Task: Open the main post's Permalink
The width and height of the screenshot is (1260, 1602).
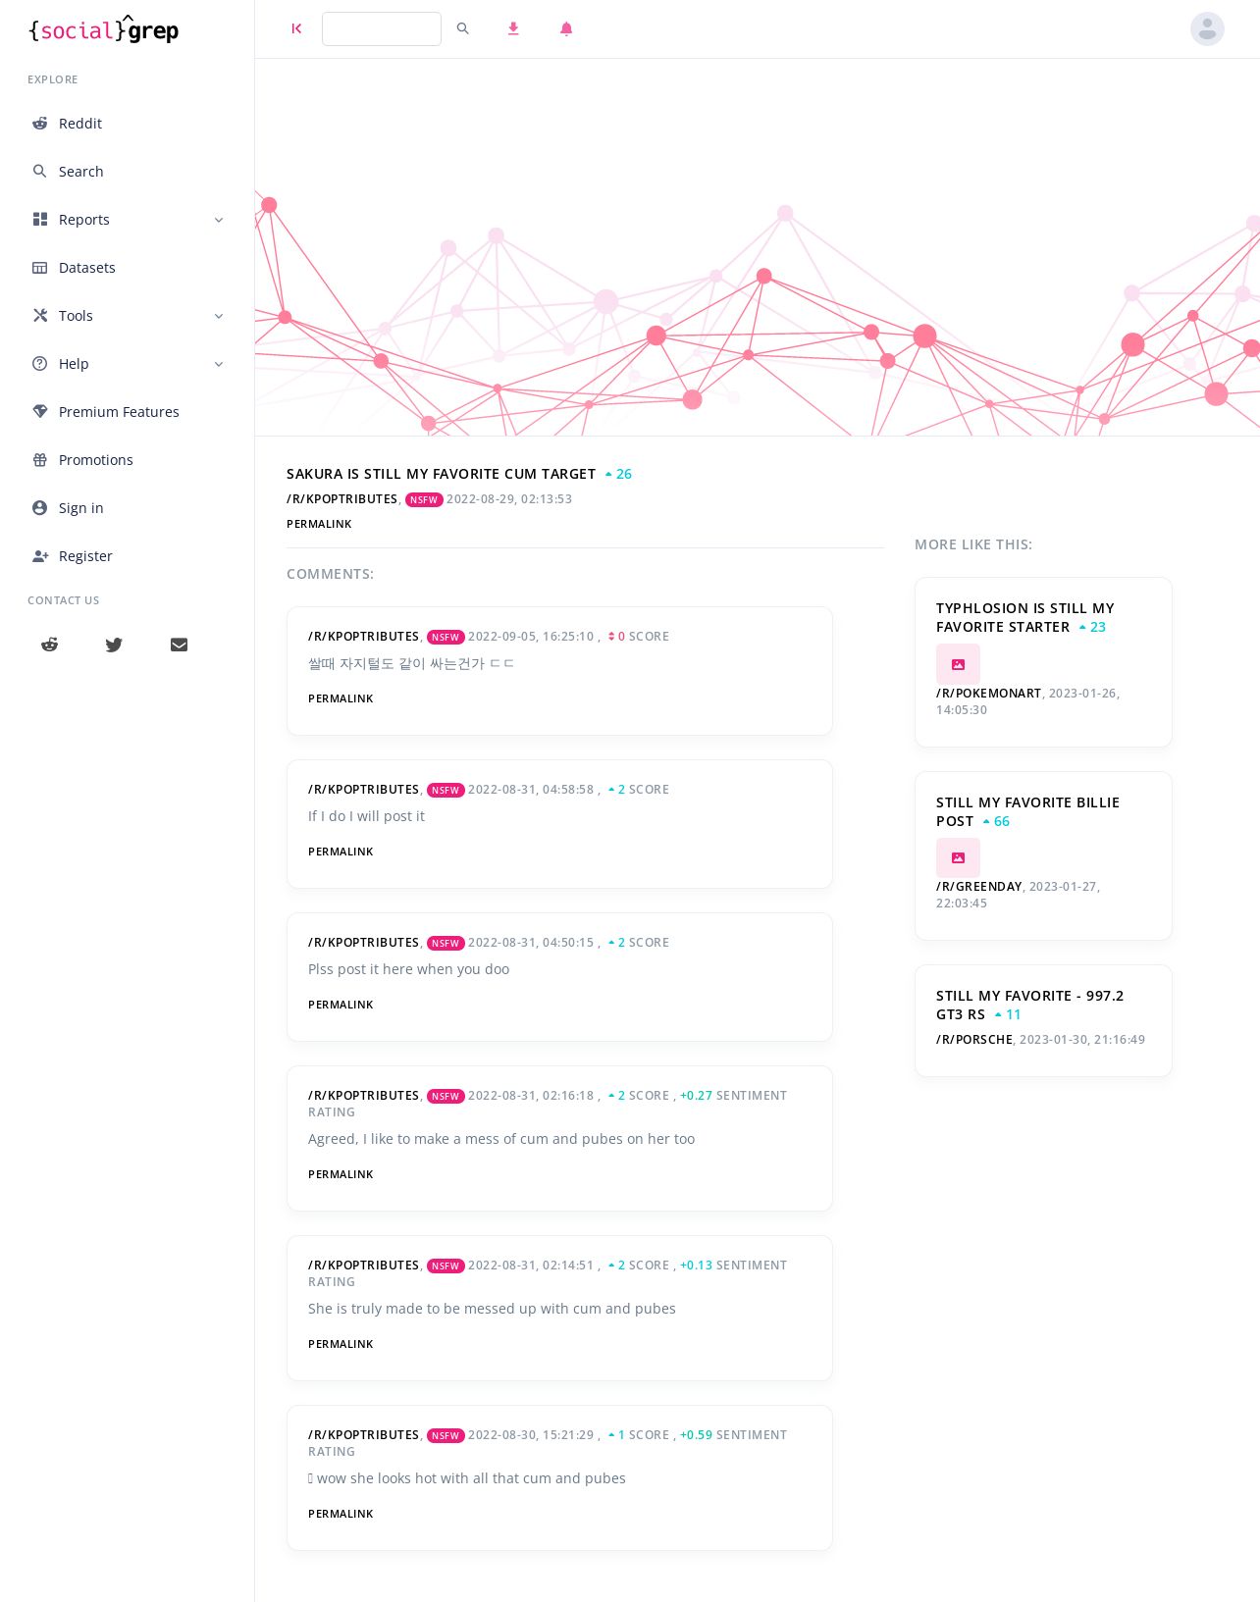Action: pos(319,524)
